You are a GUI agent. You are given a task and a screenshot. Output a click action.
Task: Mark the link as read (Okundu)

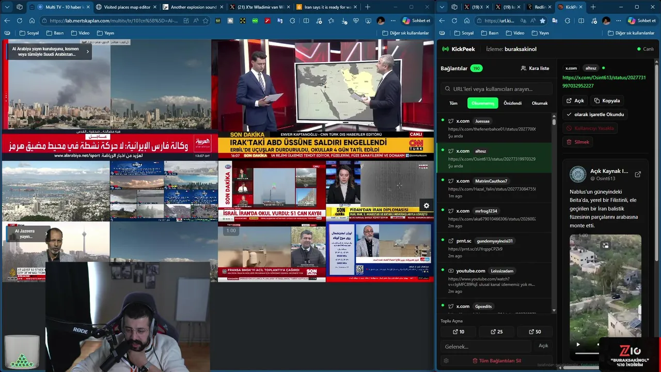(595, 114)
